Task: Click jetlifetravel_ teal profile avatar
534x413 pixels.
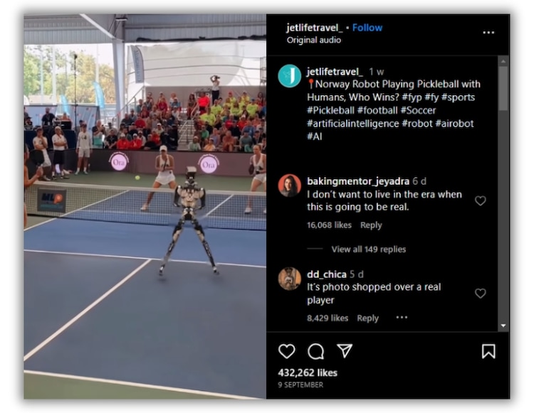Action: click(x=290, y=76)
